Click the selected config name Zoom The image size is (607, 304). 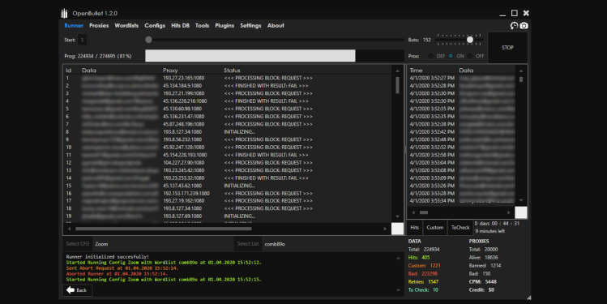pyautogui.click(x=101, y=244)
